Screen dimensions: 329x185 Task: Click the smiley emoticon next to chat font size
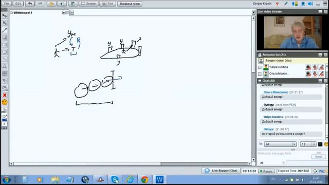pyautogui.click(x=326, y=144)
